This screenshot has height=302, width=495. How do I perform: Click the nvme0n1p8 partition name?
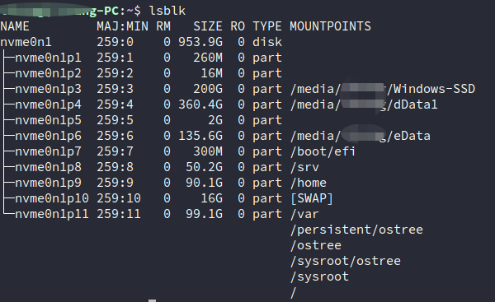49,167
